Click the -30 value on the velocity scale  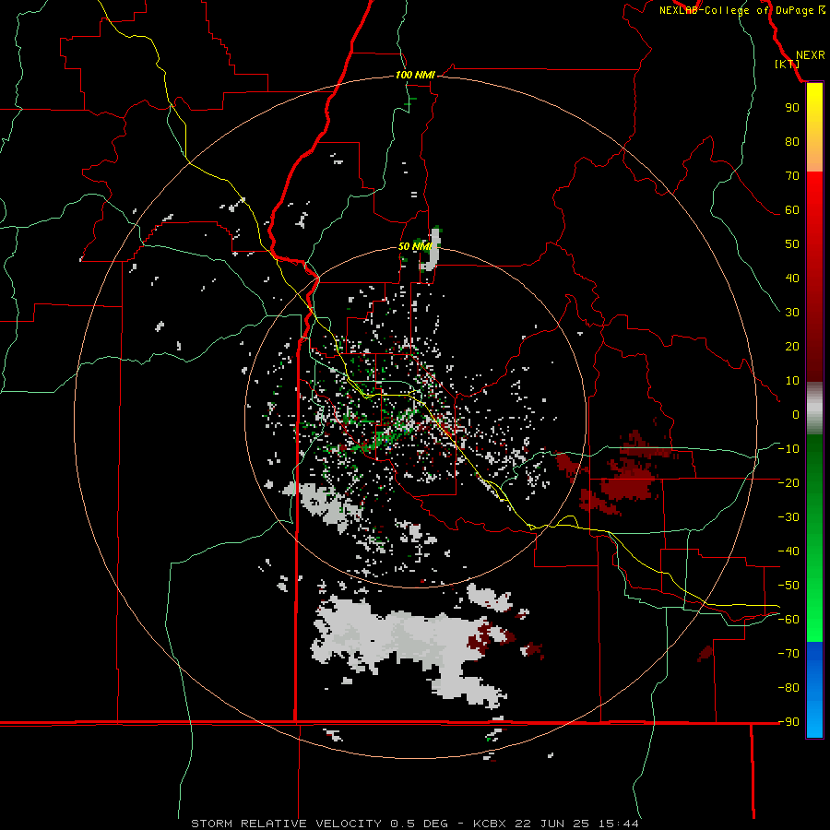tap(788, 517)
